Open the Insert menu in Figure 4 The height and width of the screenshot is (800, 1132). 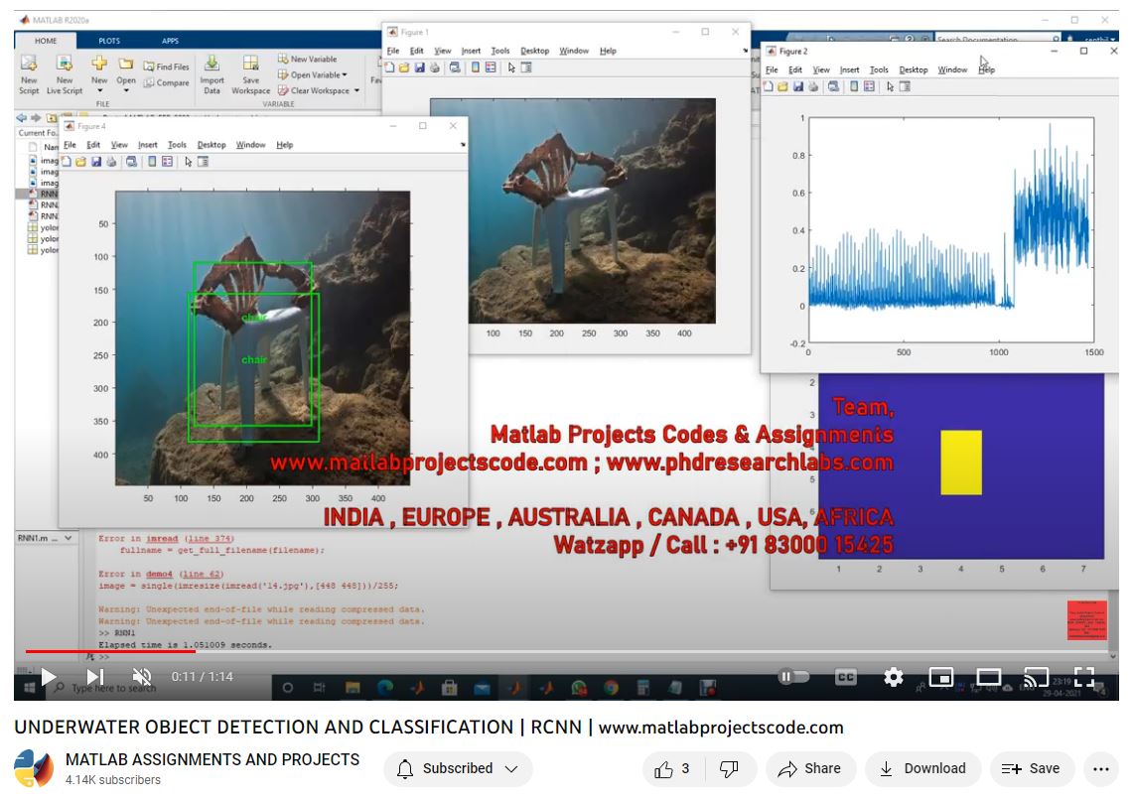click(148, 145)
